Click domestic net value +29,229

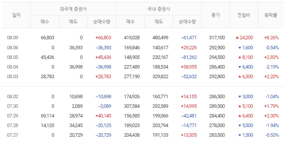189,48
